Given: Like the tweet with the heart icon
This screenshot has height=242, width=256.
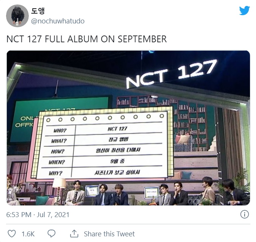Looking at the screenshot, I should 12,234.
